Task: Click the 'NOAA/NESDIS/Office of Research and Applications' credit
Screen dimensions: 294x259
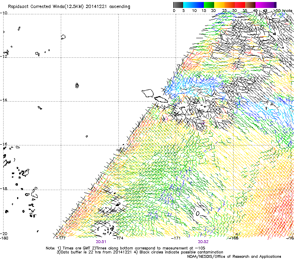Action: point(234,257)
